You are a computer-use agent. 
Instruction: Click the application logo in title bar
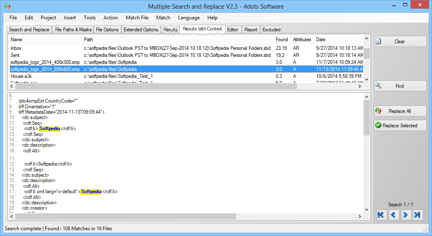click(x=7, y=6)
